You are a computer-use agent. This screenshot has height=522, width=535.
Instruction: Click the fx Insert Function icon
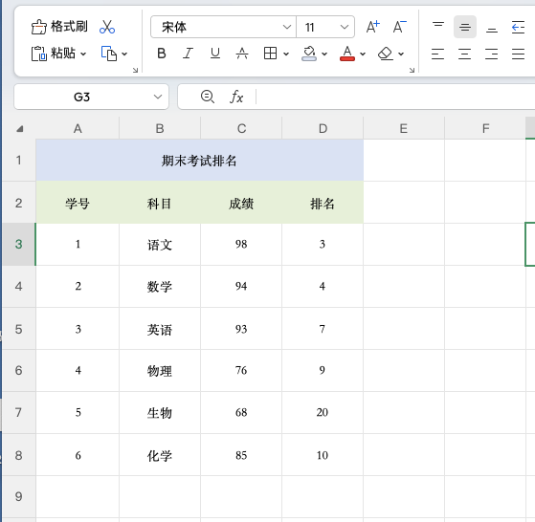[236, 97]
